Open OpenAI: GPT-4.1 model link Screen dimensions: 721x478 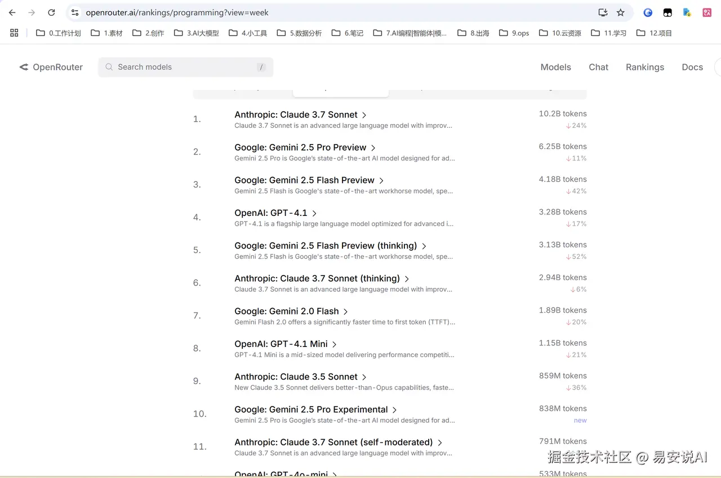(x=271, y=213)
